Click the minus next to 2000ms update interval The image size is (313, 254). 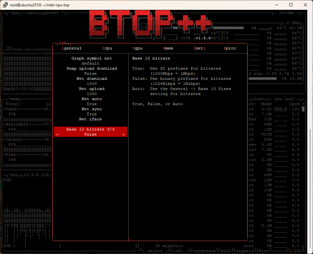(276, 13)
